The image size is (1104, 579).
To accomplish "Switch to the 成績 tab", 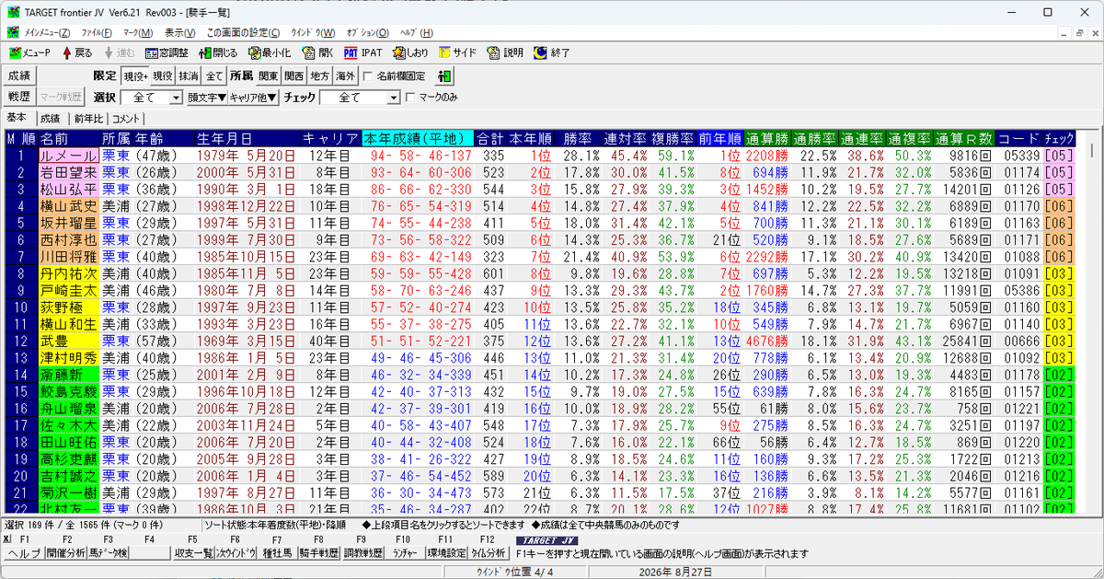I will (x=50, y=118).
